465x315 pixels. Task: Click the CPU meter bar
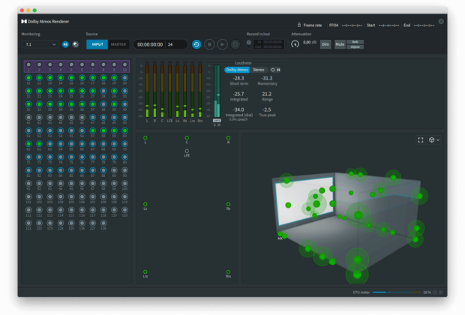click(x=397, y=292)
